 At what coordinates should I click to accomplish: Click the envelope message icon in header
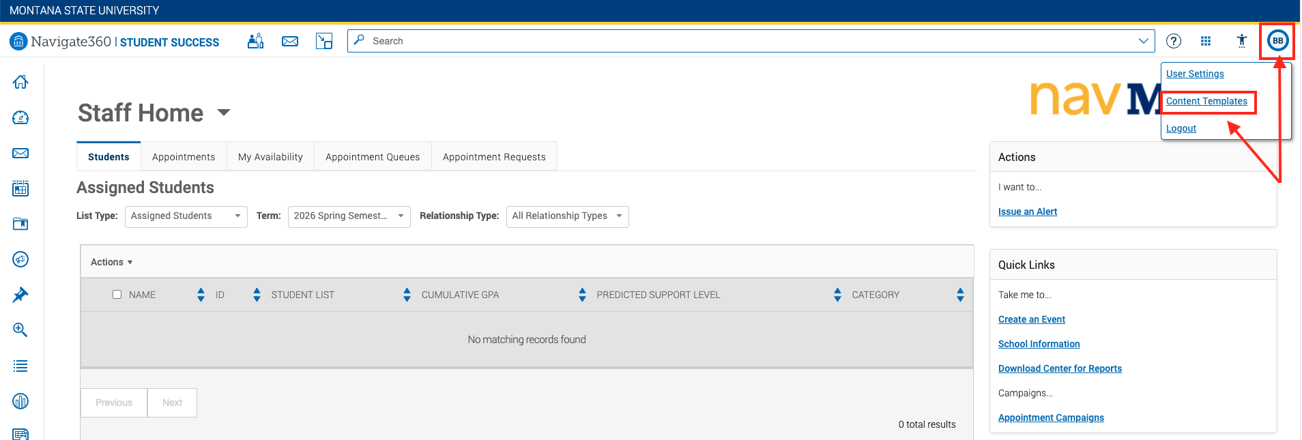(290, 41)
